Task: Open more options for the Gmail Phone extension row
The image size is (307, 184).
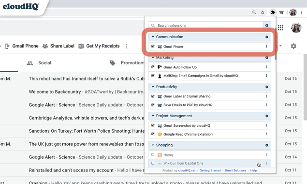Action: (x=266, y=46)
